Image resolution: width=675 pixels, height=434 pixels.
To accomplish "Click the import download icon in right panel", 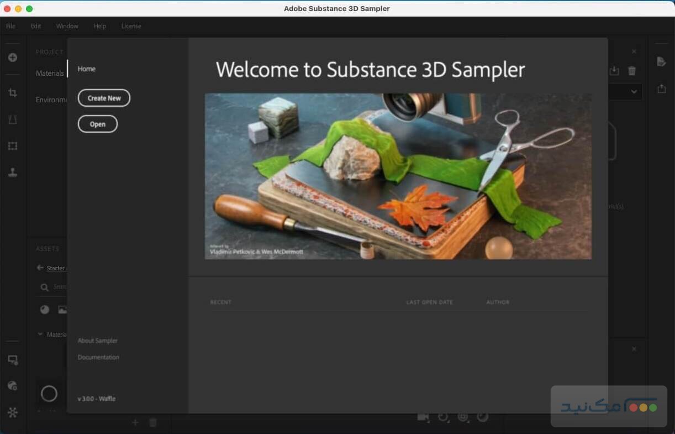I will [x=614, y=71].
